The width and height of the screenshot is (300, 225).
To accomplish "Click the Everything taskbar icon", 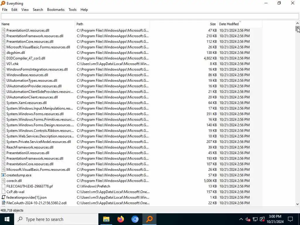I will coord(149,219).
